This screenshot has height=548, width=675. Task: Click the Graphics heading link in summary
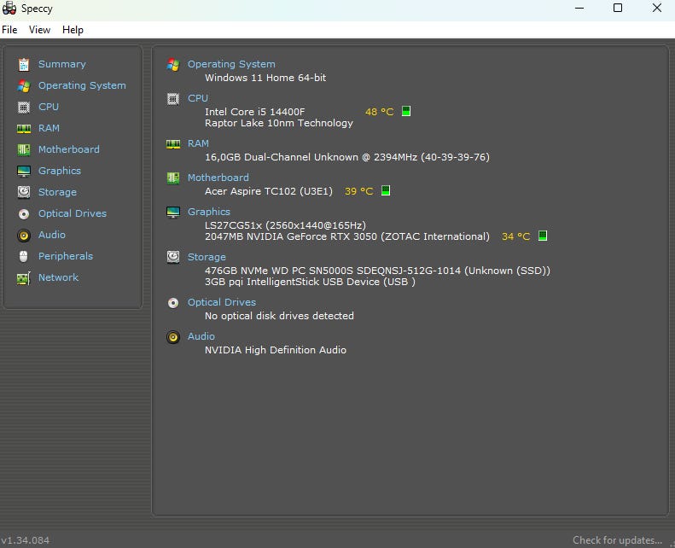pyautogui.click(x=209, y=212)
